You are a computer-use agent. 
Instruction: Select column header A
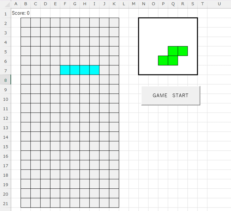pyautogui.click(x=16, y=4)
